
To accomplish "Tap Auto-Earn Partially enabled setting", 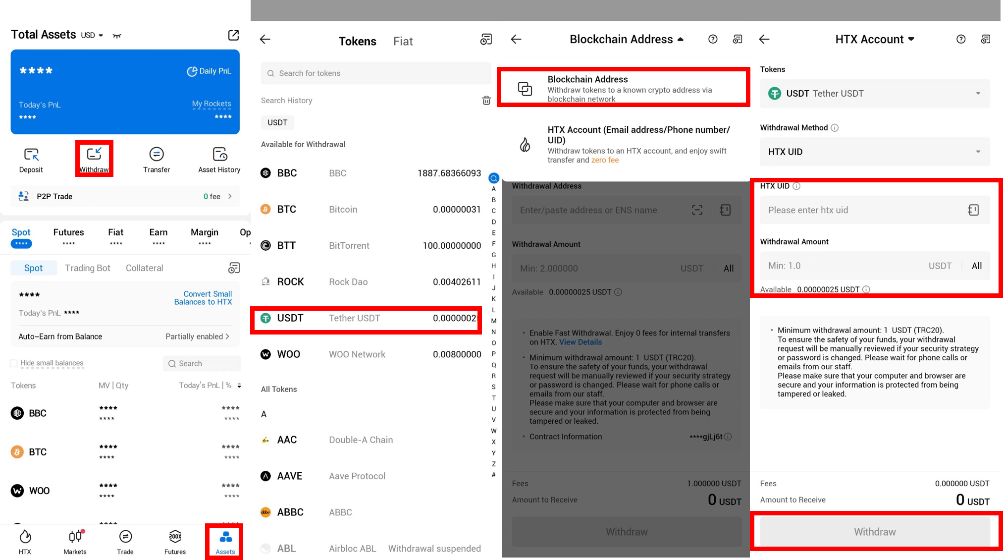I will 197,336.
